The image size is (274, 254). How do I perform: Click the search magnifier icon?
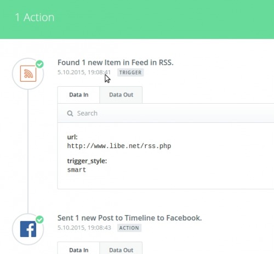pos(70,114)
